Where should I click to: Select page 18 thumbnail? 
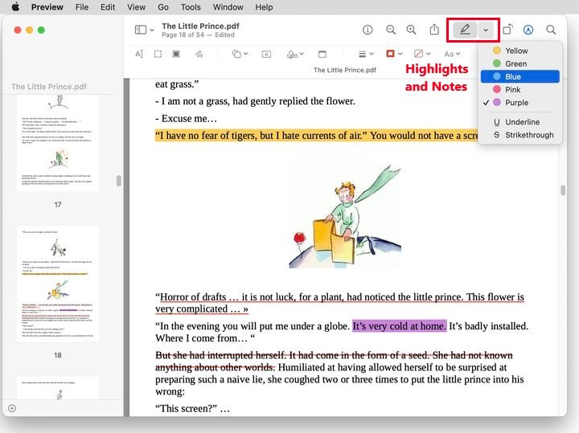click(x=58, y=284)
